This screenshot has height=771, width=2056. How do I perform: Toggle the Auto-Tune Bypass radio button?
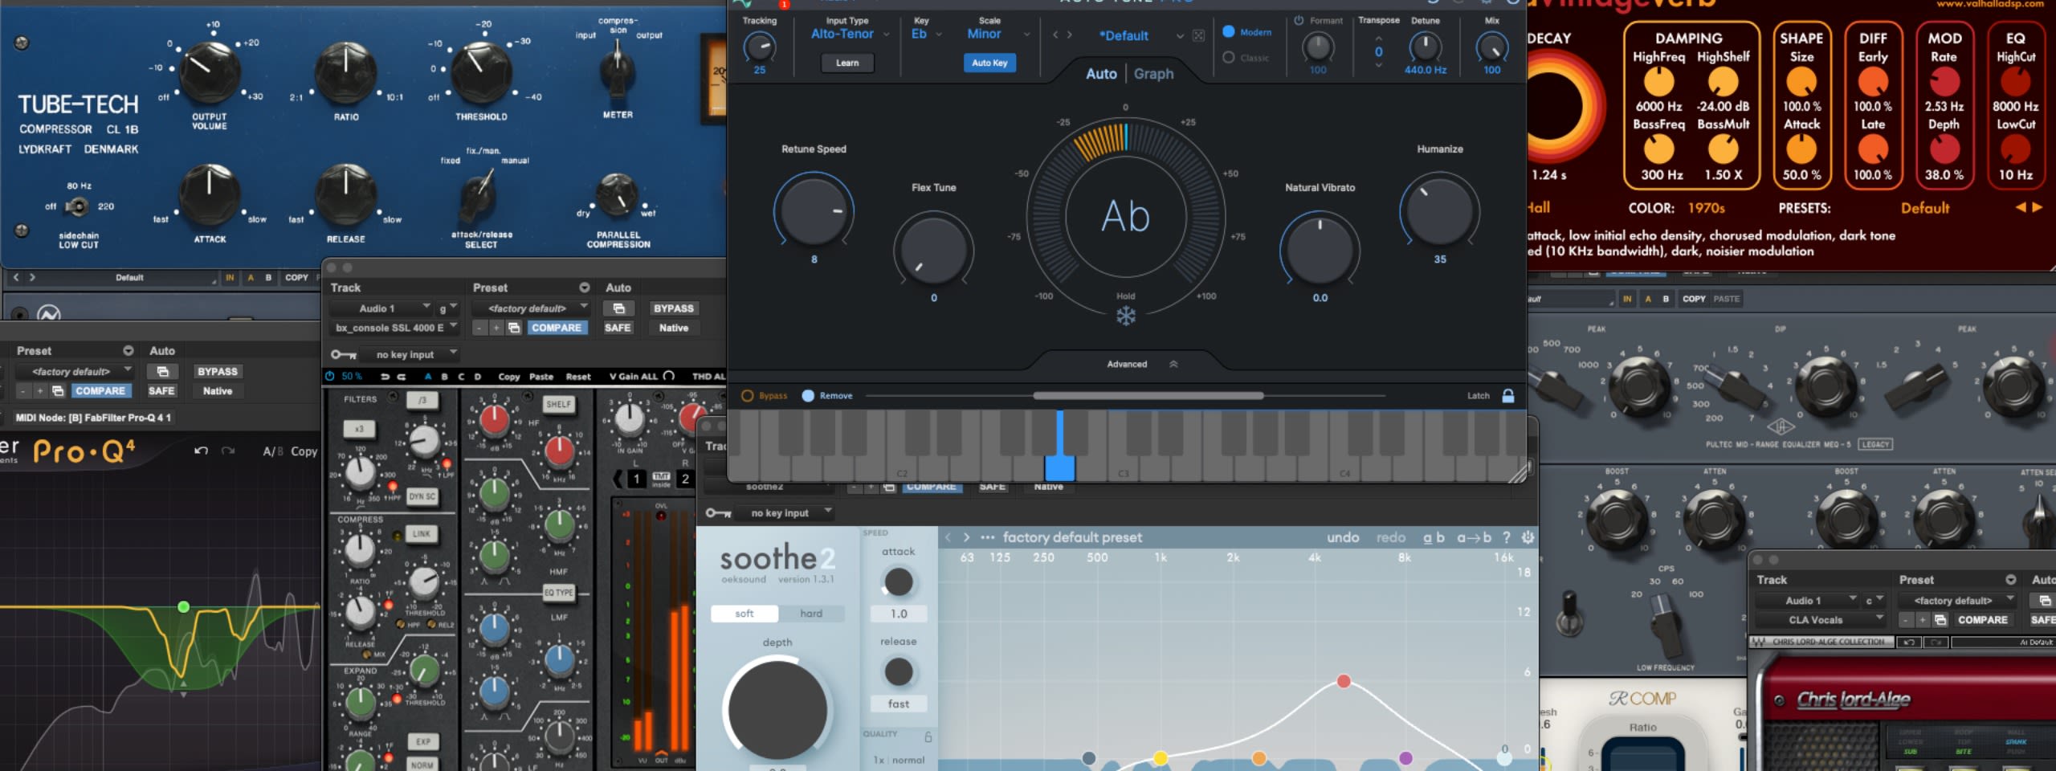[x=747, y=395]
